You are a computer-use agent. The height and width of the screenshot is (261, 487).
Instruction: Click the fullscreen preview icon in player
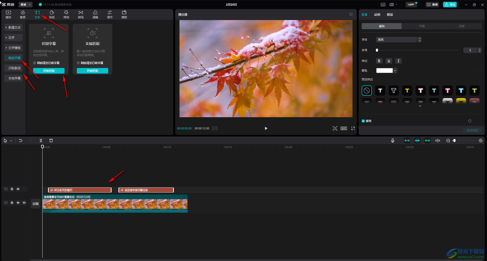pos(353,128)
